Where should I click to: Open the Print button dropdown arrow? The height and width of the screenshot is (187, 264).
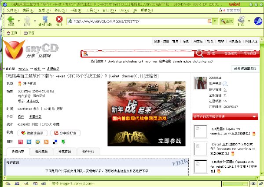pos(249,21)
